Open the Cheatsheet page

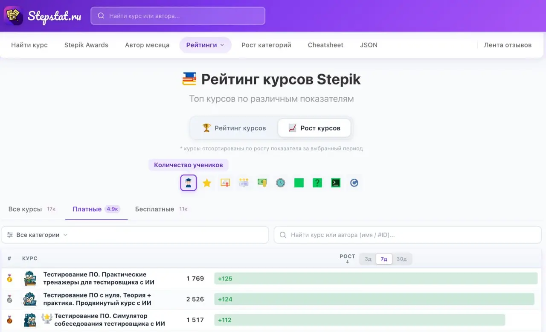pyautogui.click(x=325, y=45)
